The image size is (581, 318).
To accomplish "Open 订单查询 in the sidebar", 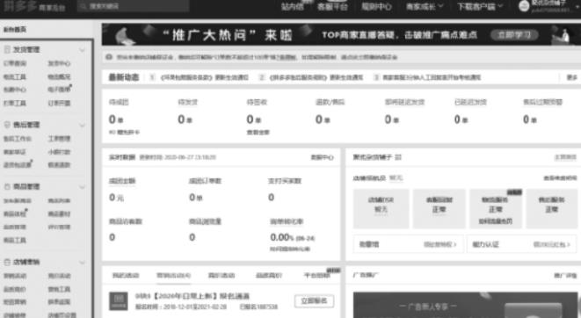I will tap(15, 63).
